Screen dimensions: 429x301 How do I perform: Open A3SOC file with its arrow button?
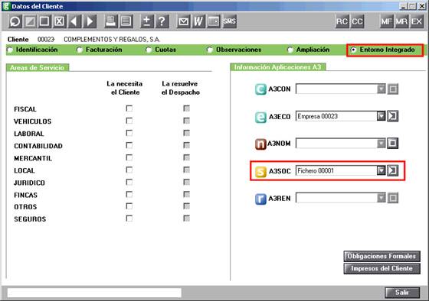point(392,170)
